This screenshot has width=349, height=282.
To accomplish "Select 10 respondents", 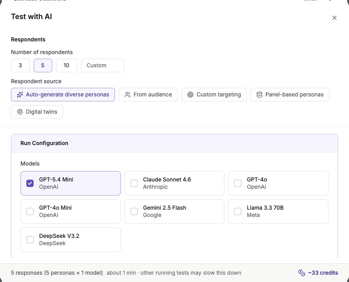I will pos(66,65).
